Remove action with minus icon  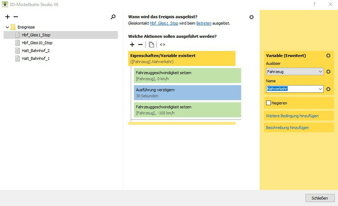coord(140,45)
